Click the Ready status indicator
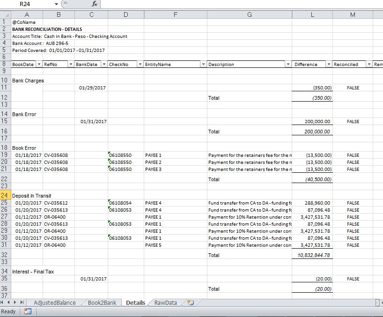This screenshot has height=317, width=383. [8, 311]
